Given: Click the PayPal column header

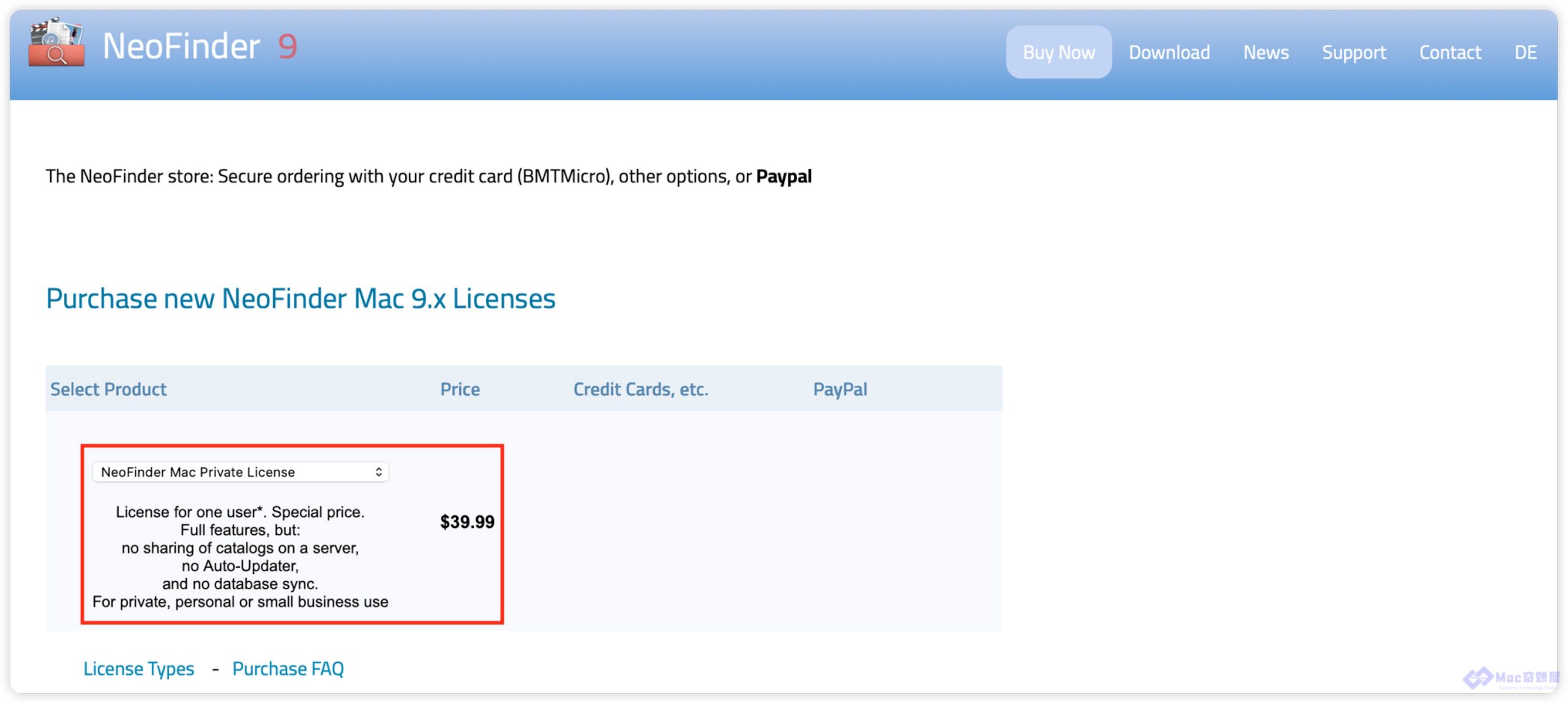Looking at the screenshot, I should (x=840, y=389).
